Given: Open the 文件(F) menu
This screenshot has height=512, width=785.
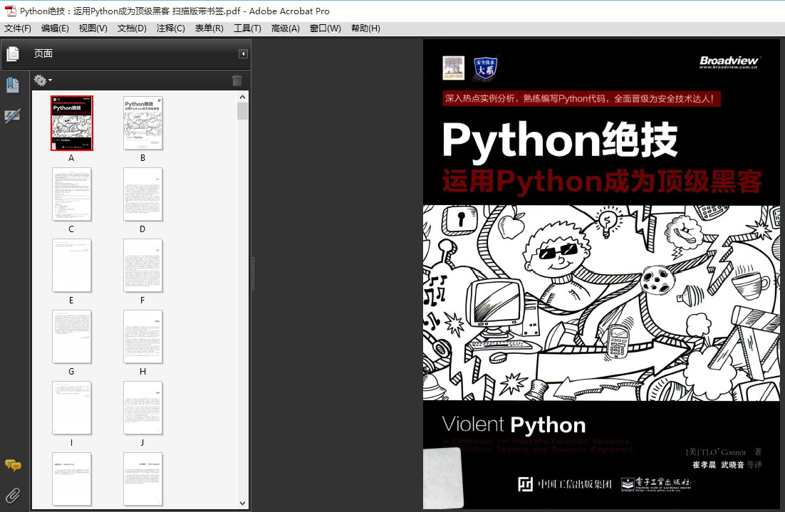Looking at the screenshot, I should pos(18,28).
